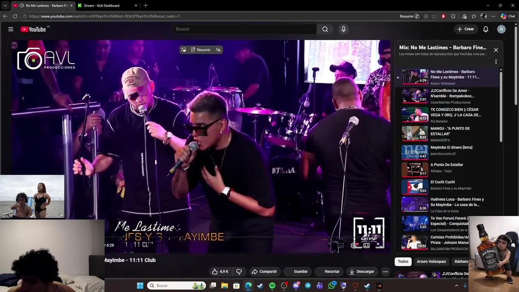Click the Compartir share button
This screenshot has width=519, height=292.
pyautogui.click(x=264, y=272)
